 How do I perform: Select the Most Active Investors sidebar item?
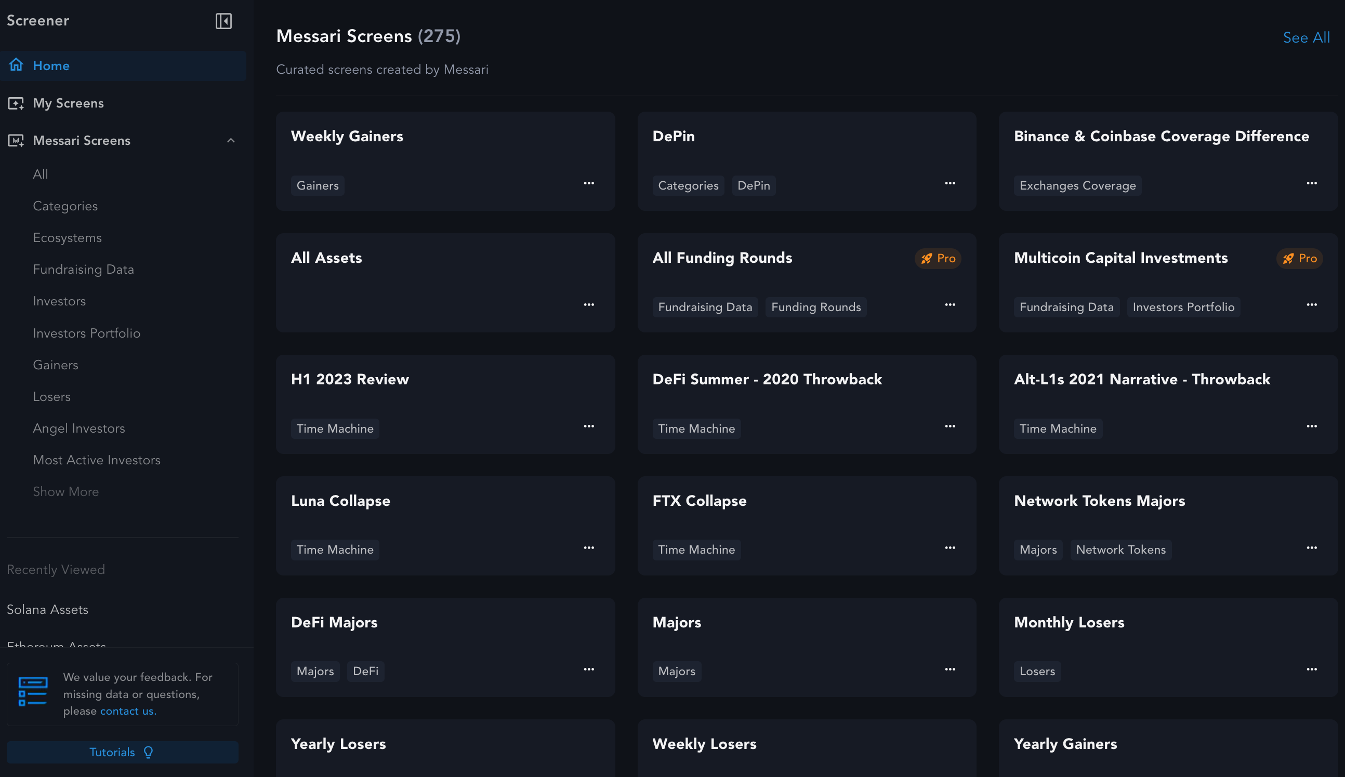coord(97,460)
